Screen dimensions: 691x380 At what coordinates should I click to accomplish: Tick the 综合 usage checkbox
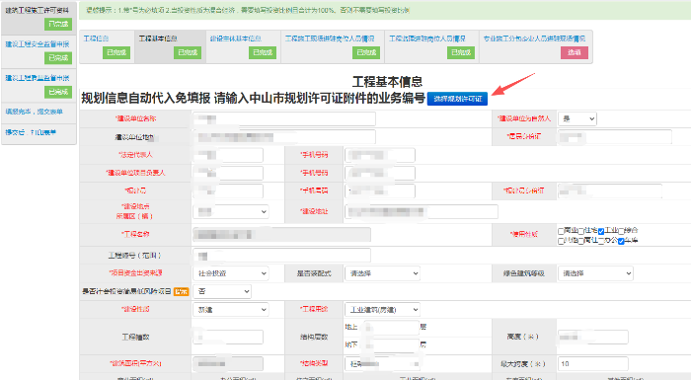pos(621,231)
